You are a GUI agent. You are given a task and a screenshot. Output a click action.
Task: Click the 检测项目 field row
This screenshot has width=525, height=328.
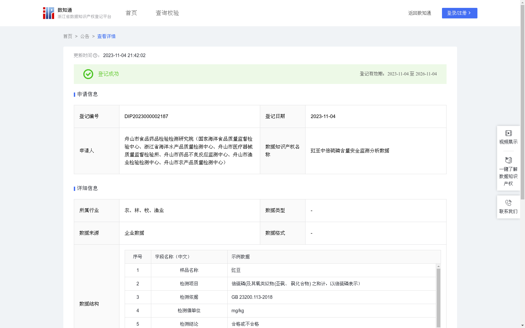coord(280,284)
